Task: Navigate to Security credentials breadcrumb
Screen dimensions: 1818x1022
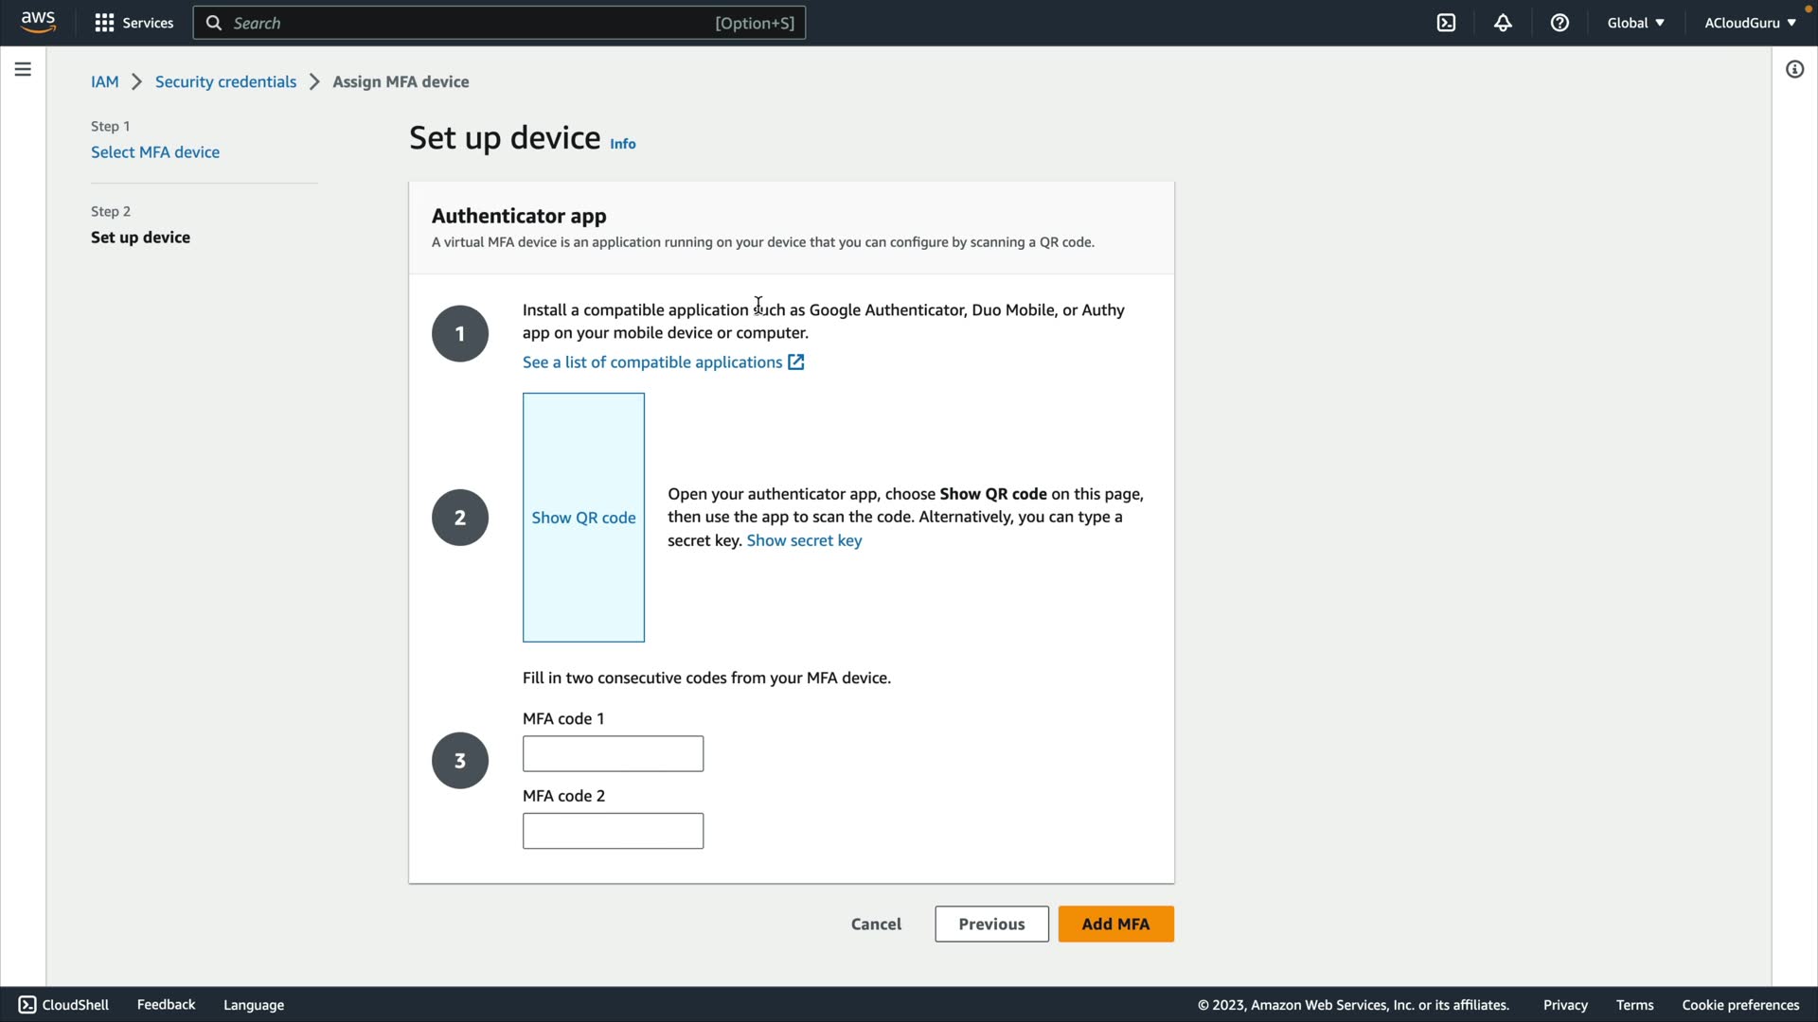Action: [225, 81]
